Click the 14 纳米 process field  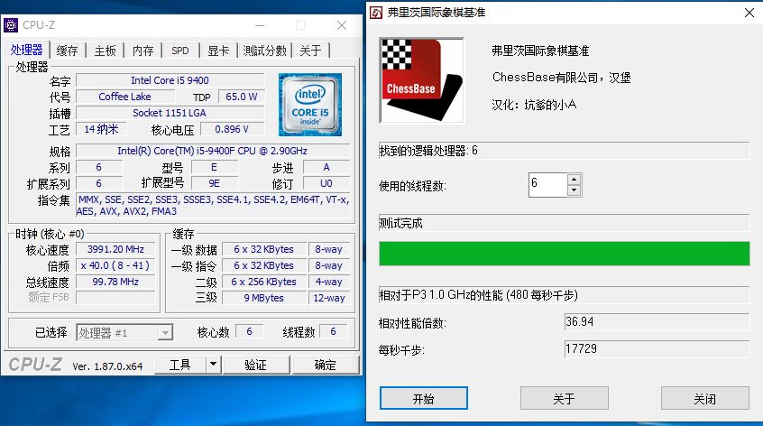[101, 129]
